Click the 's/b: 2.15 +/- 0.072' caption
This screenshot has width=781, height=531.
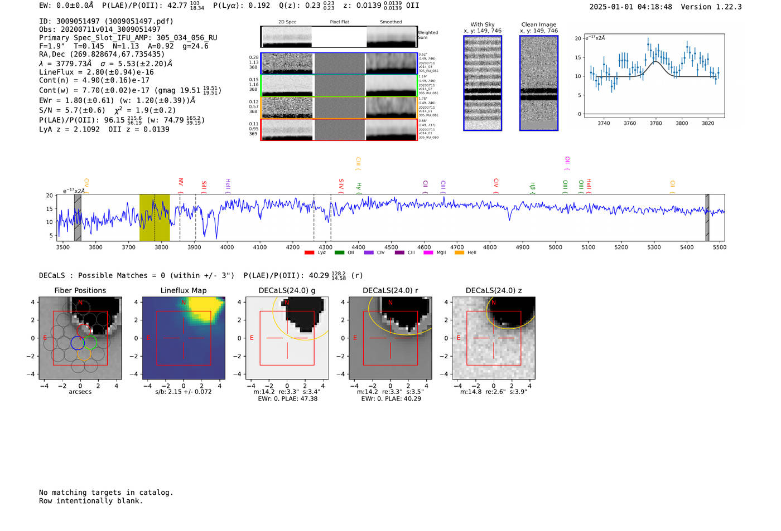click(184, 392)
